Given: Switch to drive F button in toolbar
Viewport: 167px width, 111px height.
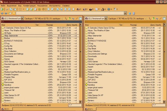Looking at the screenshot, I should (97, 9).
